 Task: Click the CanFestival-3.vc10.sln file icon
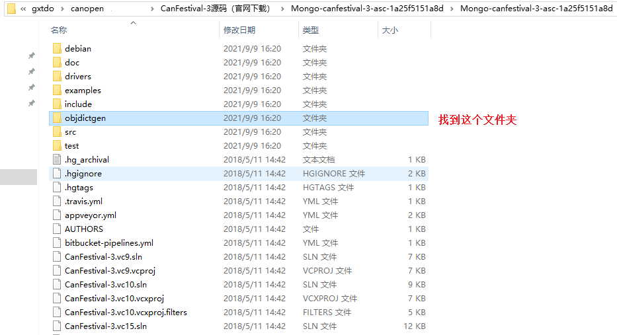[x=57, y=284]
